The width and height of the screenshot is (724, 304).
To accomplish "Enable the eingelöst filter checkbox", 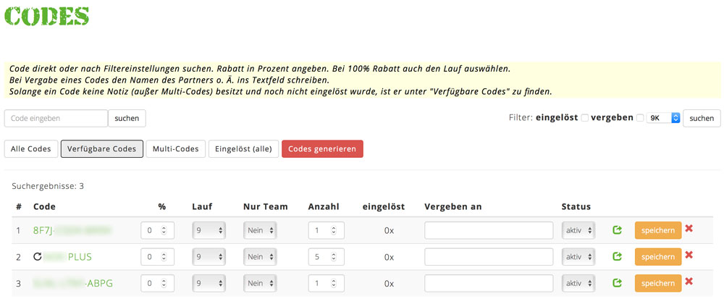I will (x=585, y=118).
